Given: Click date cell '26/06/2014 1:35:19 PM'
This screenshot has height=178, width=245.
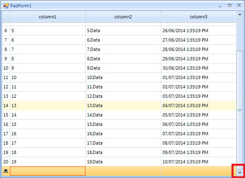Looking at the screenshot, I should click(x=198, y=31).
